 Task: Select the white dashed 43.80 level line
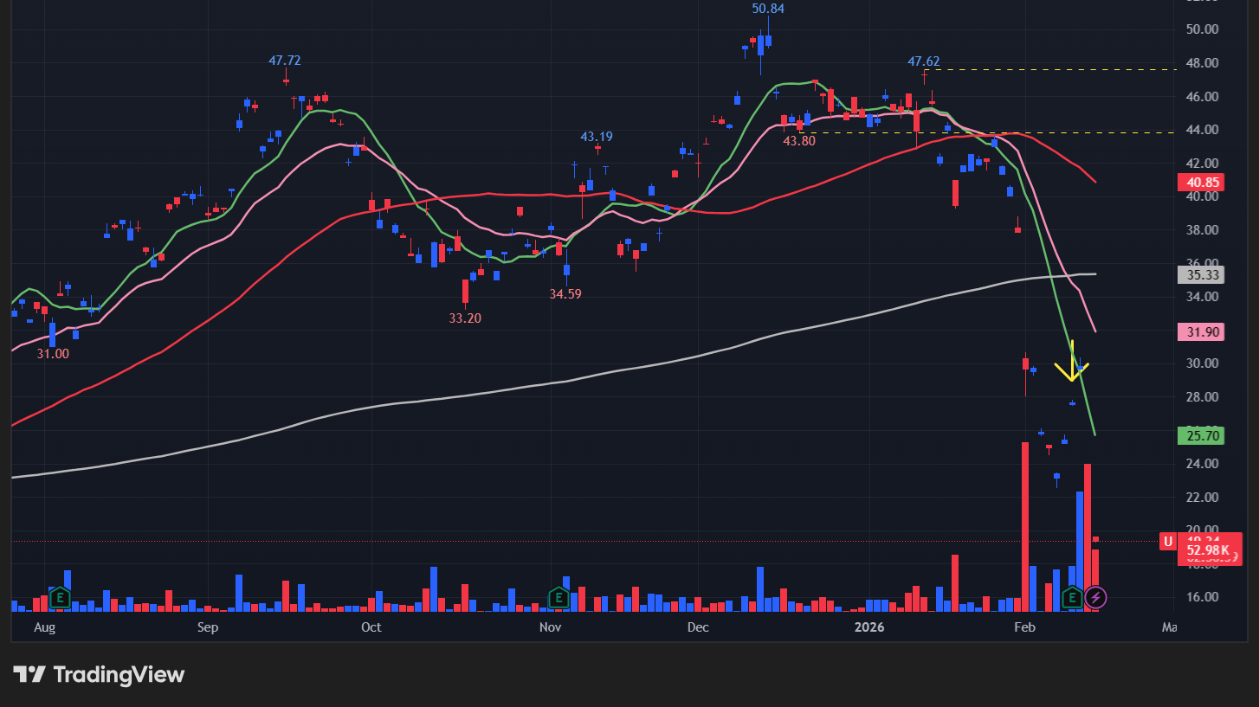1082,132
